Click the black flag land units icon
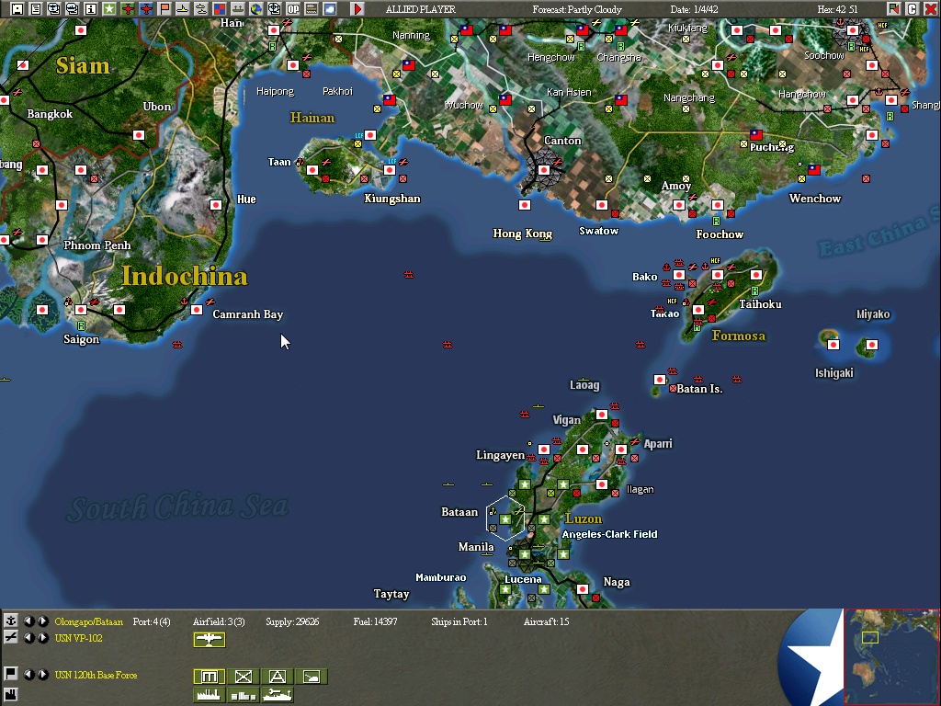Image resolution: width=941 pixels, height=706 pixels. [x=11, y=674]
